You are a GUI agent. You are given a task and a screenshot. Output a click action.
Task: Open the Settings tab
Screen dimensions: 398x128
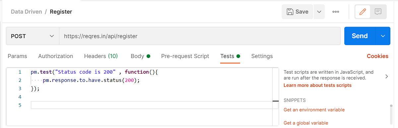(262, 56)
